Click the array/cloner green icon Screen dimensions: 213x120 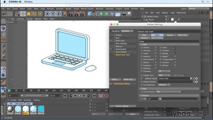106,14
